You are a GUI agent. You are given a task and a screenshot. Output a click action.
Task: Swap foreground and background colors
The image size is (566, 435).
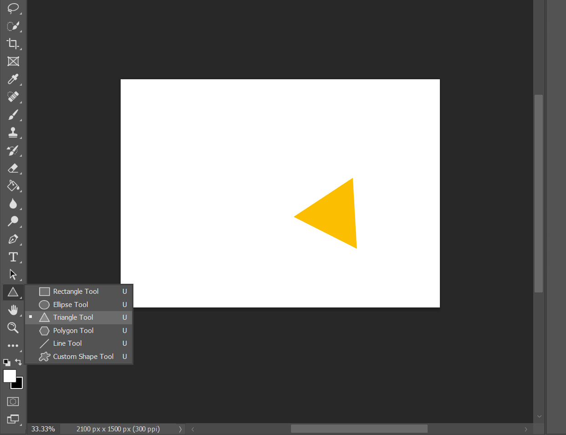click(19, 362)
